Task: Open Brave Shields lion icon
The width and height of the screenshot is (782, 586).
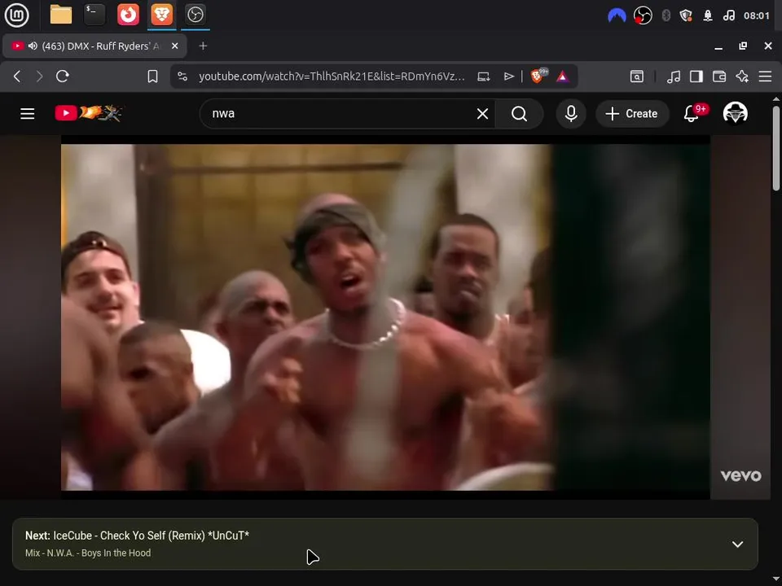Action: tap(538, 76)
